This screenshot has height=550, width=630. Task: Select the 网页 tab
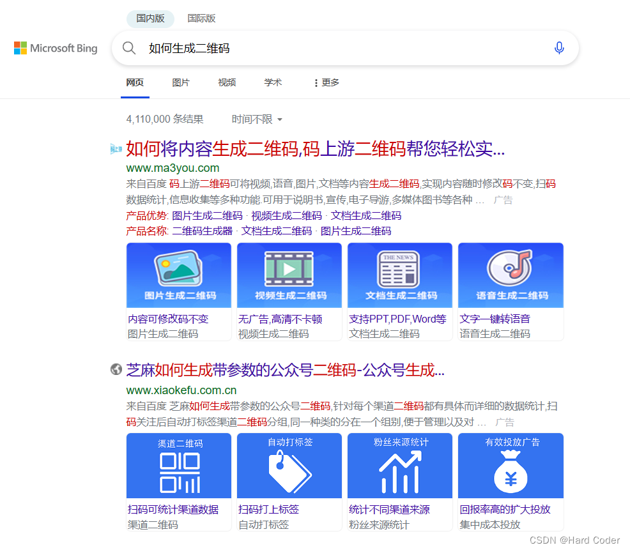click(135, 82)
